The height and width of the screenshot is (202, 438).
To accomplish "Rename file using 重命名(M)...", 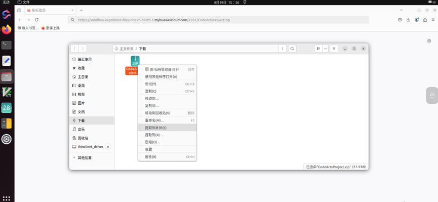I will pyautogui.click(x=167, y=120).
